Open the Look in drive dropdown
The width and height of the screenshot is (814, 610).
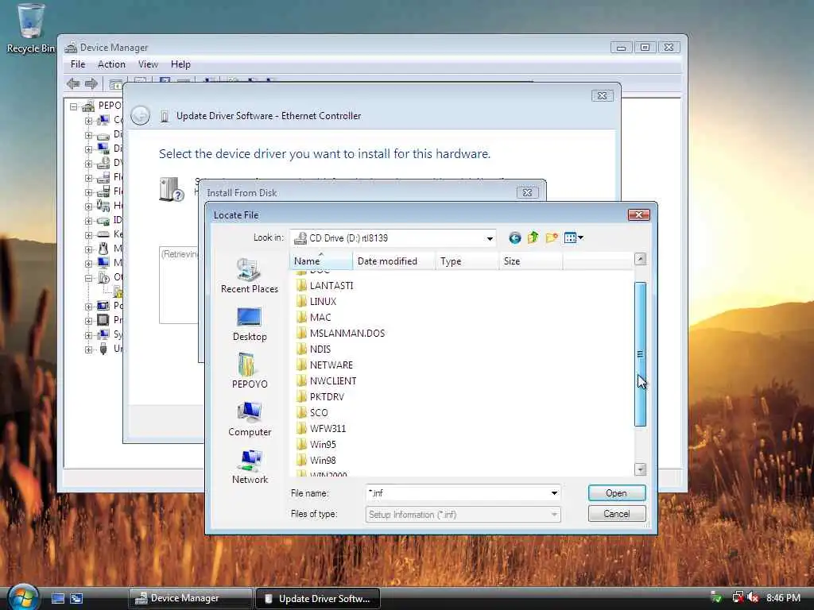point(490,238)
